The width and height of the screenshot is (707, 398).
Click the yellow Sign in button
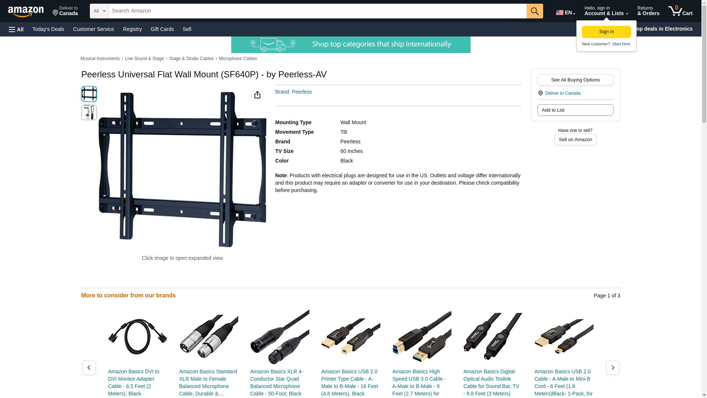606,32
